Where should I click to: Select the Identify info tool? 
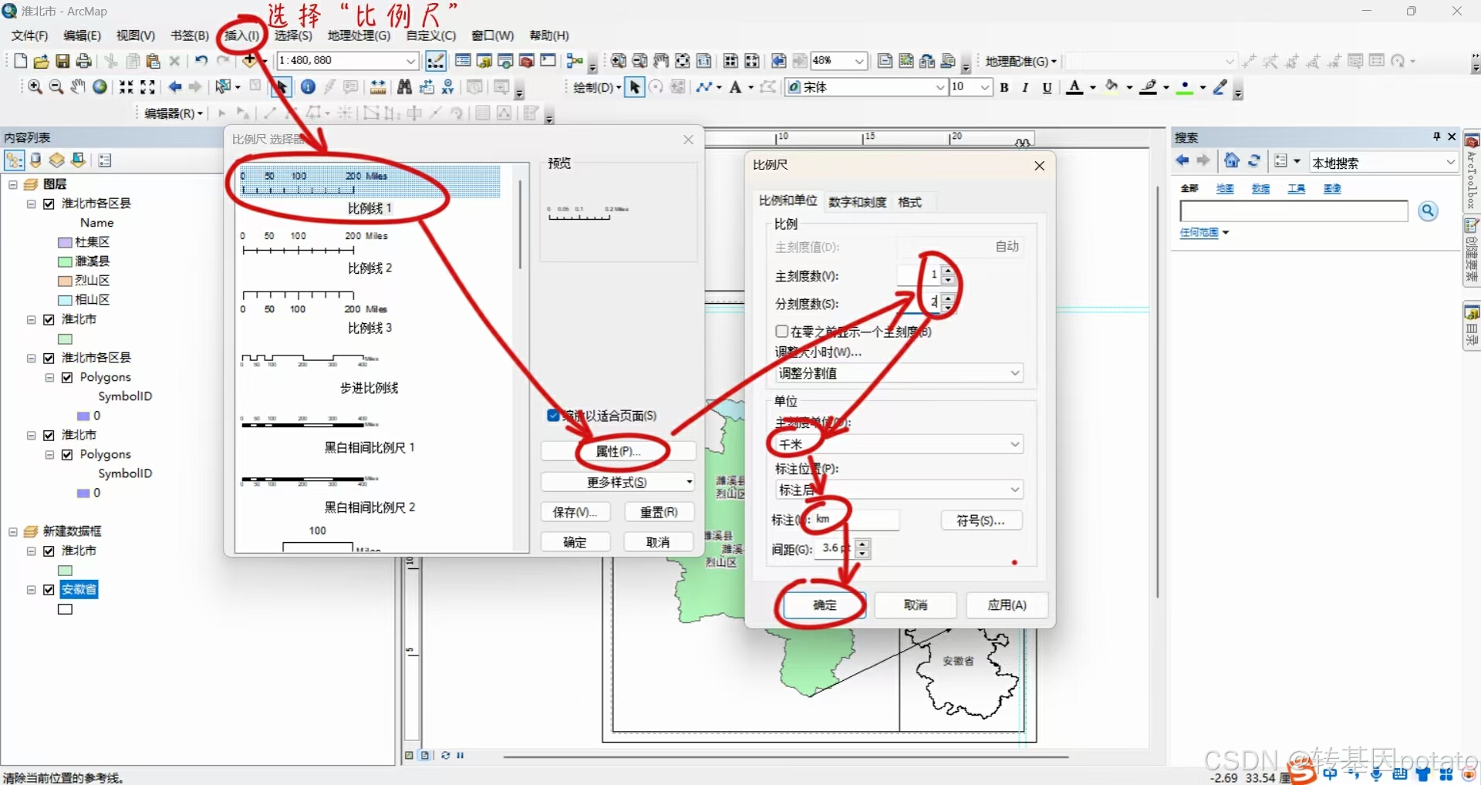click(308, 87)
